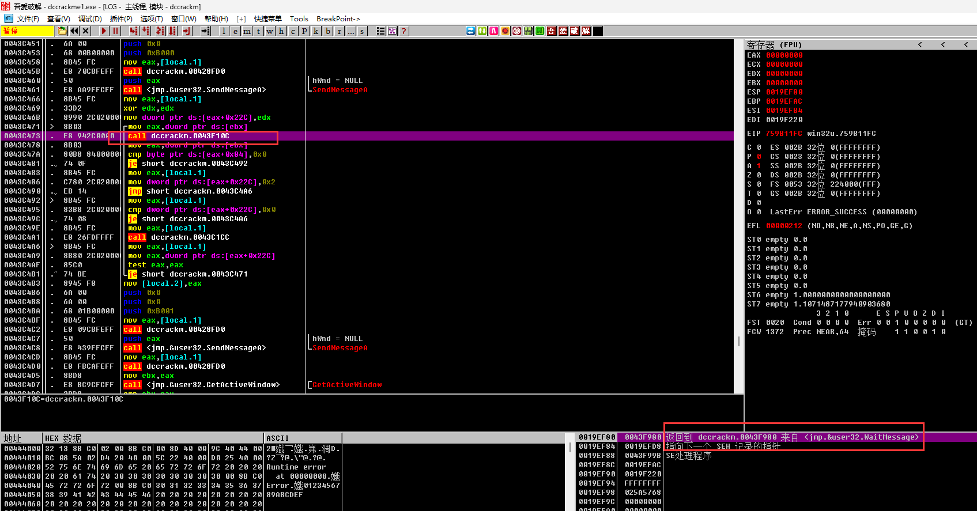The height and width of the screenshot is (511, 977).
Task: Show Breakpoints window with 'b' button
Action: 327,31
